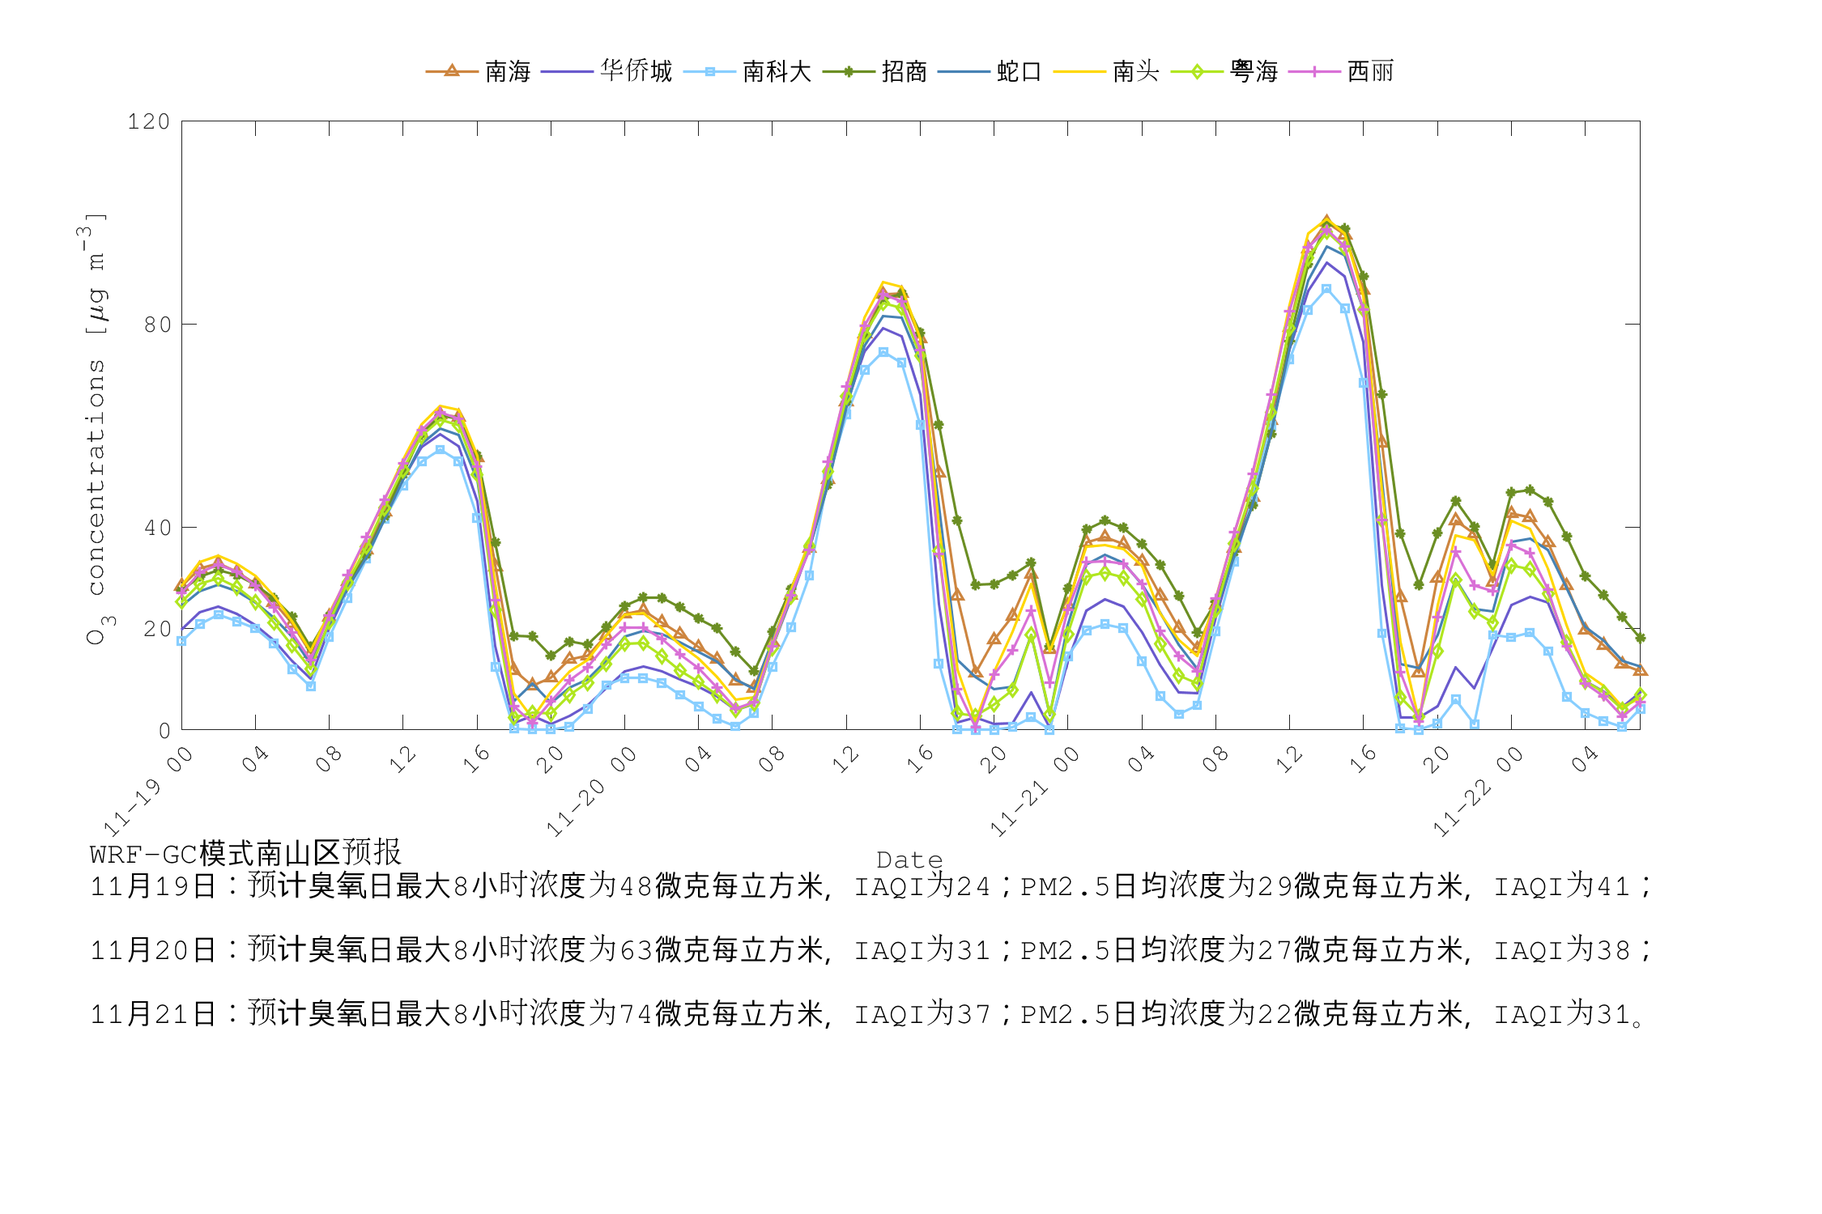Select the 南头 yellow line icon

click(x=1080, y=71)
